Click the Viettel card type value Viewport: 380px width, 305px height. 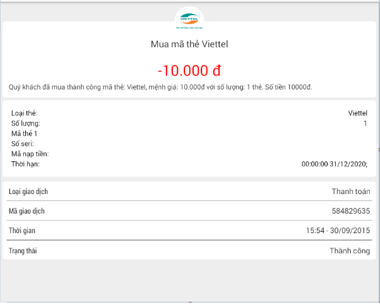pyautogui.click(x=357, y=113)
